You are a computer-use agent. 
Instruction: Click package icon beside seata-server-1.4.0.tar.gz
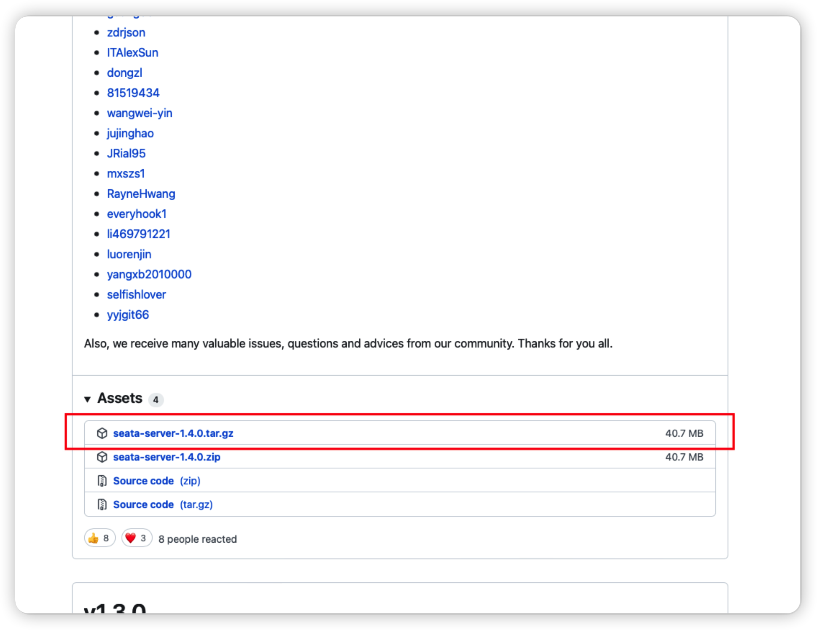click(x=102, y=433)
